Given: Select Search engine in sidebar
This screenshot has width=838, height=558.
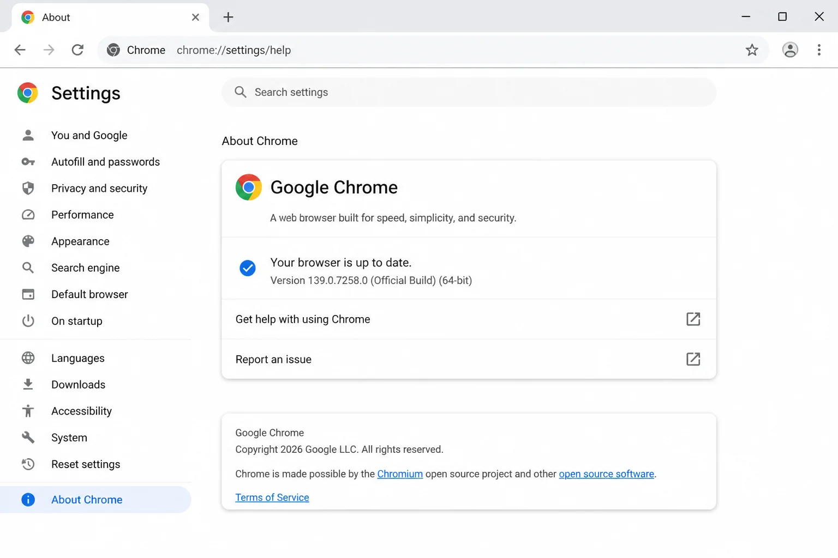Looking at the screenshot, I should point(85,268).
